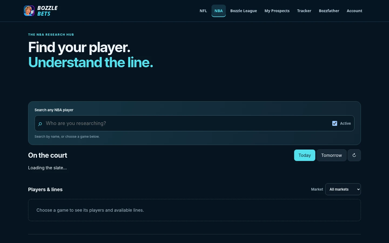Viewport: 389px width, 243px height.
Task: Visit the Bozzfather section
Action: point(329,11)
